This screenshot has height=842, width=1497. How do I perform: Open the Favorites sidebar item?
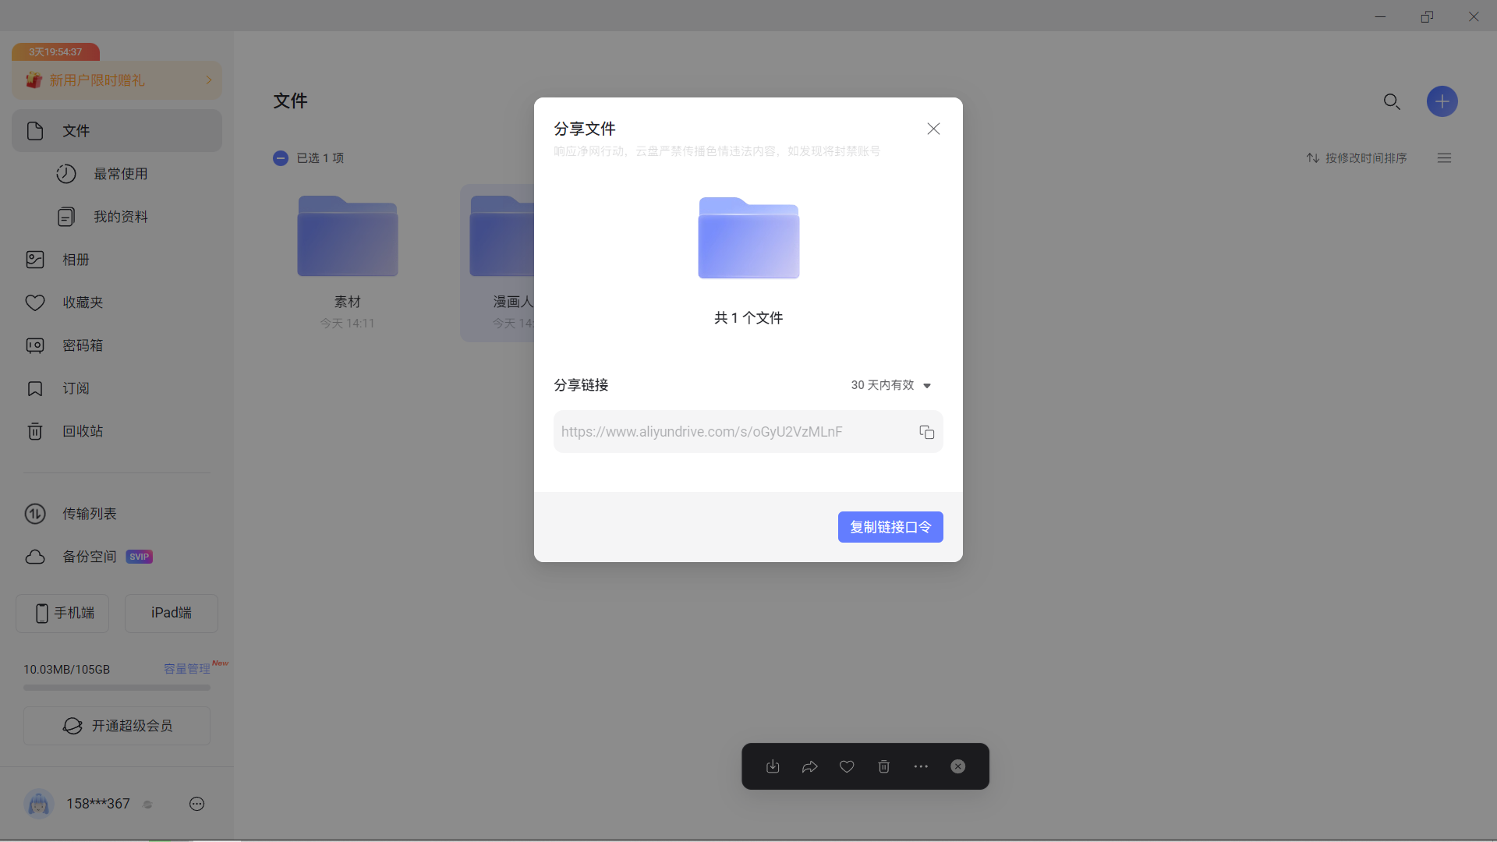(82, 302)
